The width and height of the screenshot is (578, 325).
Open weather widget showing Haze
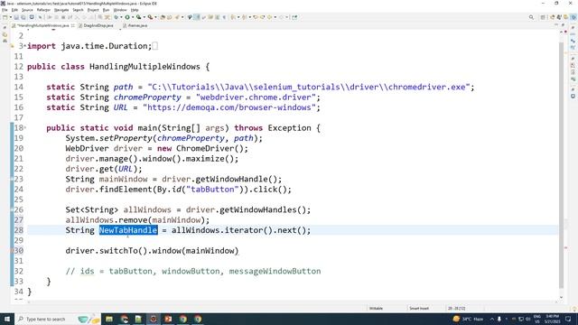[x=468, y=319]
